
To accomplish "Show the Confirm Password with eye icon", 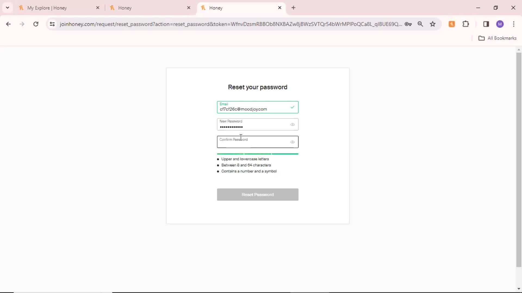I will click(x=292, y=142).
